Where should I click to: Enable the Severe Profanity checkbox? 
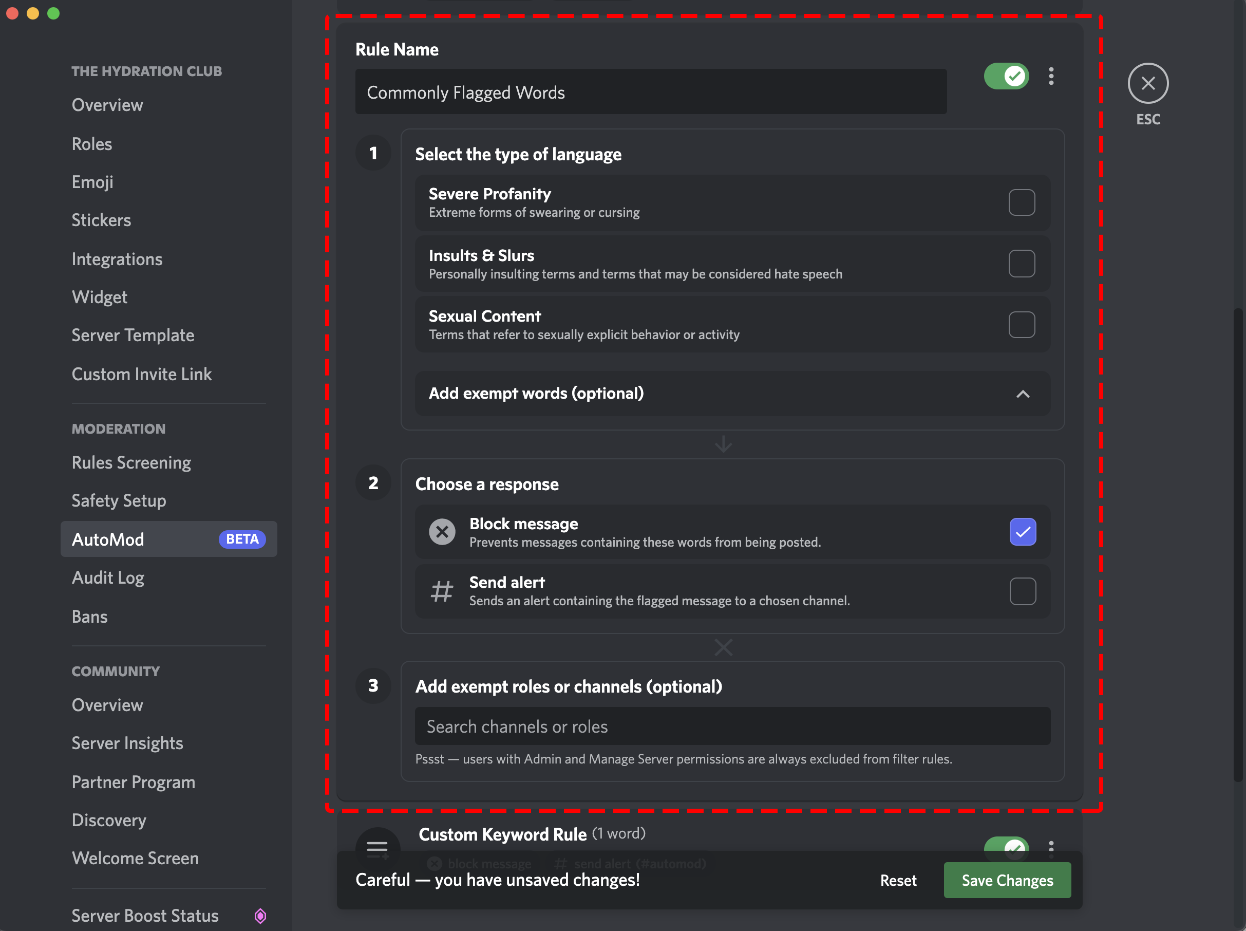(1021, 202)
